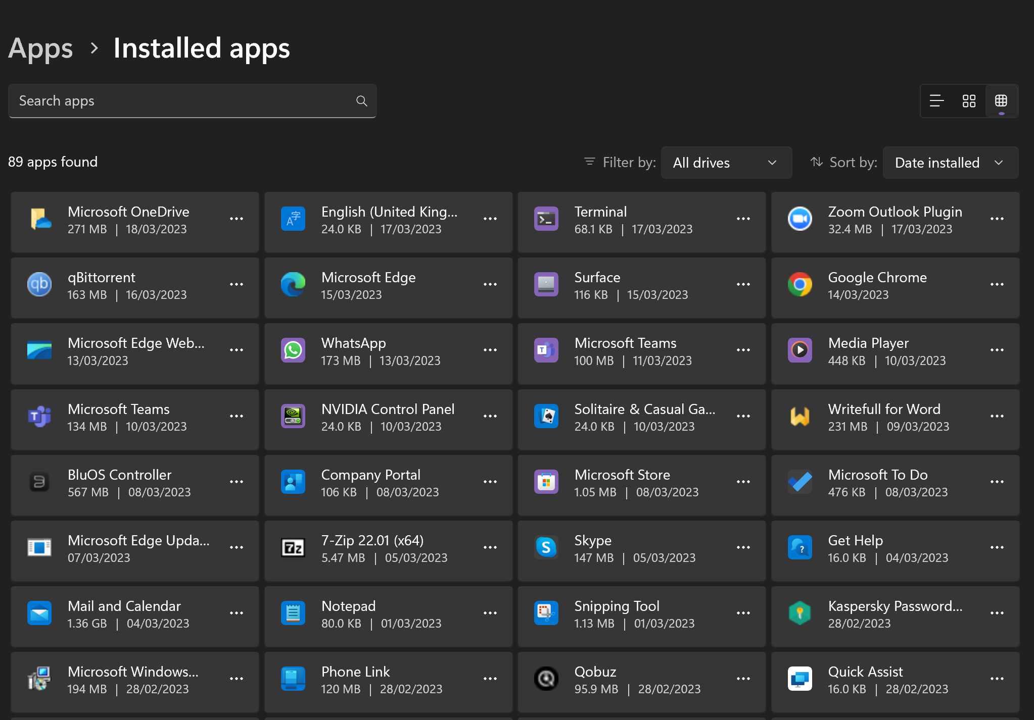Click the Quick Assist icon
Viewport: 1034px width, 720px height.
pos(800,679)
